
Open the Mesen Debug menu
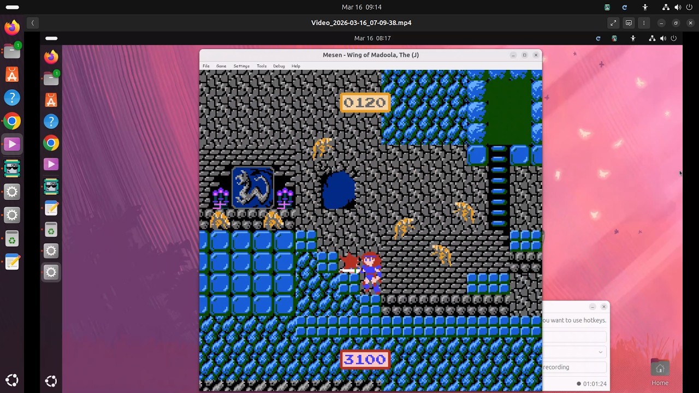pyautogui.click(x=279, y=66)
